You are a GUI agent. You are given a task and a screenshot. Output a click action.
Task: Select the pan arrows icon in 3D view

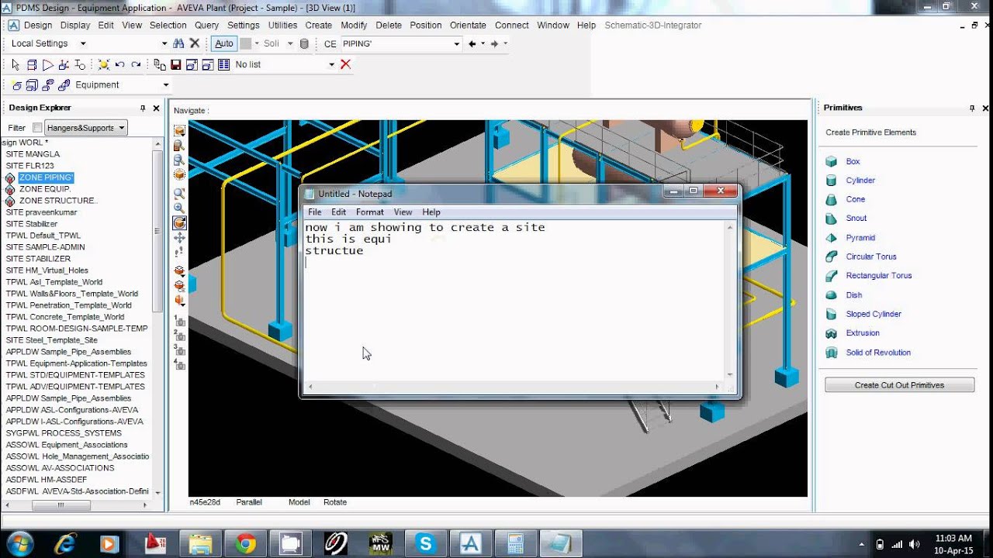180,238
